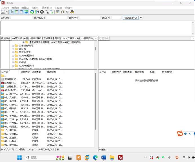This screenshot has height=162, width=195.
Task: Open Word from the taskbar
Action: (x=104, y=157)
